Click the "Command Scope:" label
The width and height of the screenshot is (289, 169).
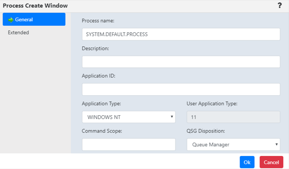pyautogui.click(x=102, y=131)
